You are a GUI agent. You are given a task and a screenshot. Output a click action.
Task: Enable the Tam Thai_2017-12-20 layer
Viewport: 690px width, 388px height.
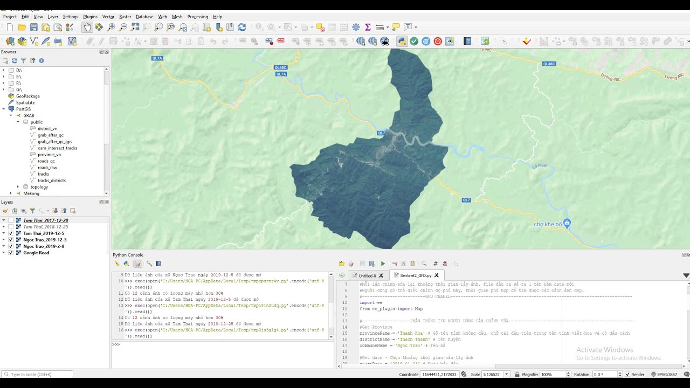[11, 220]
